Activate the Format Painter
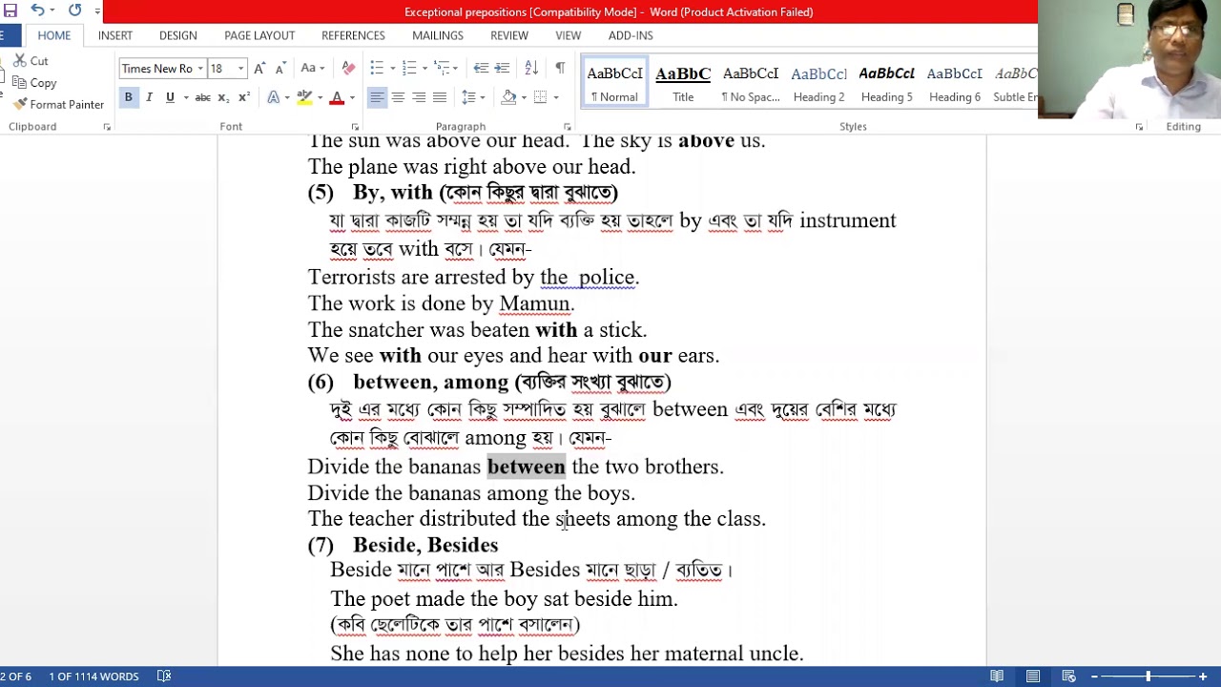 (58, 104)
